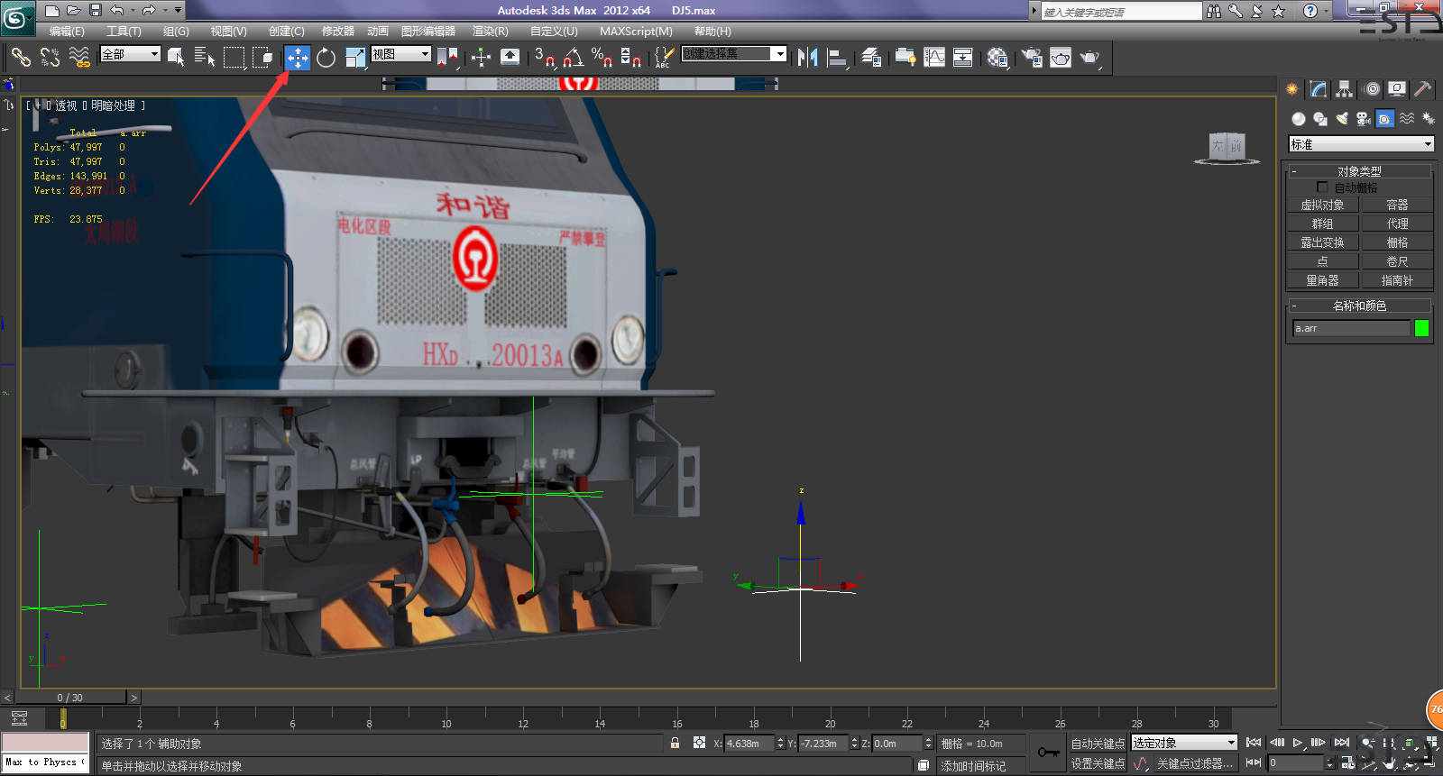Open the 修改器 menu

(338, 31)
